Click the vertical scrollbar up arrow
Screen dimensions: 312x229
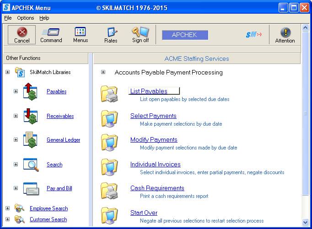click(305, 27)
